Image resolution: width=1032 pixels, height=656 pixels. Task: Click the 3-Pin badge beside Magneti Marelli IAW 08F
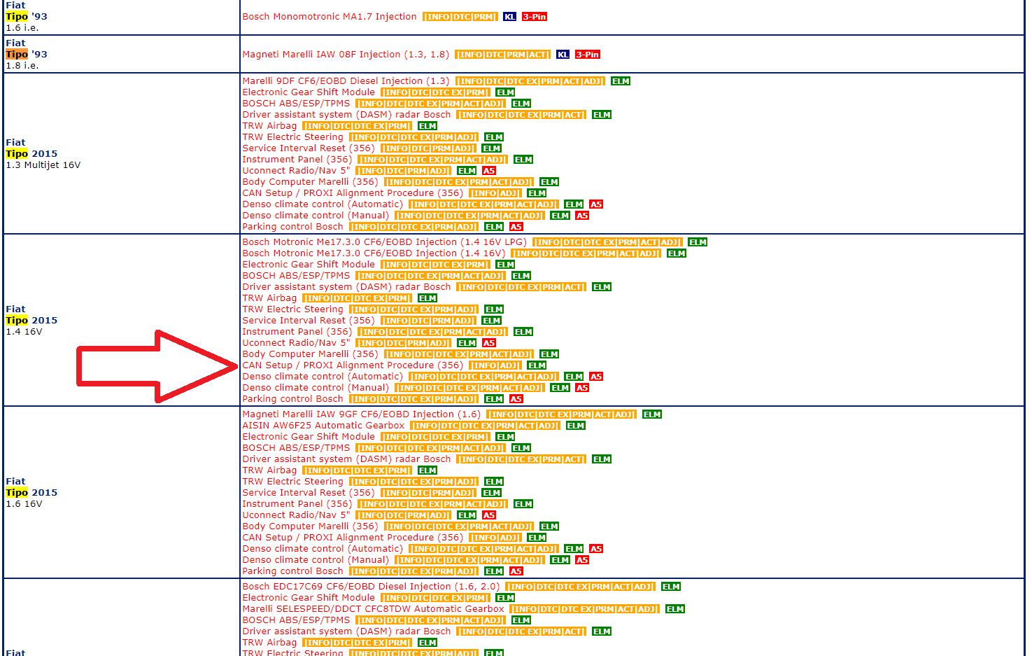588,55
